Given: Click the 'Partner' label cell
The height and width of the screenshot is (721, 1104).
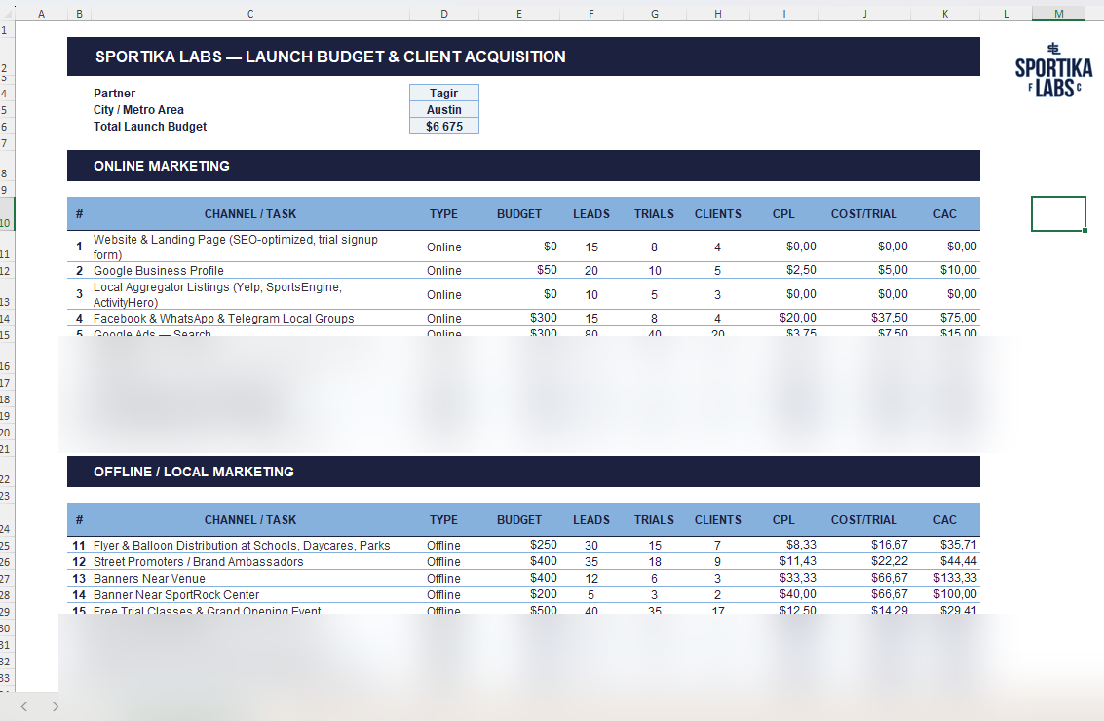Looking at the screenshot, I should click(114, 93).
